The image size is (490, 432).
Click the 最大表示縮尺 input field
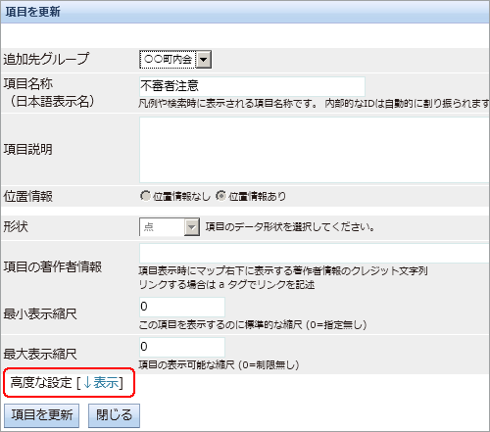182,347
